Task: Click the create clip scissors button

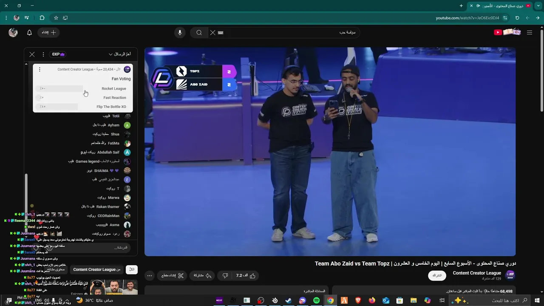Action: (x=173, y=275)
